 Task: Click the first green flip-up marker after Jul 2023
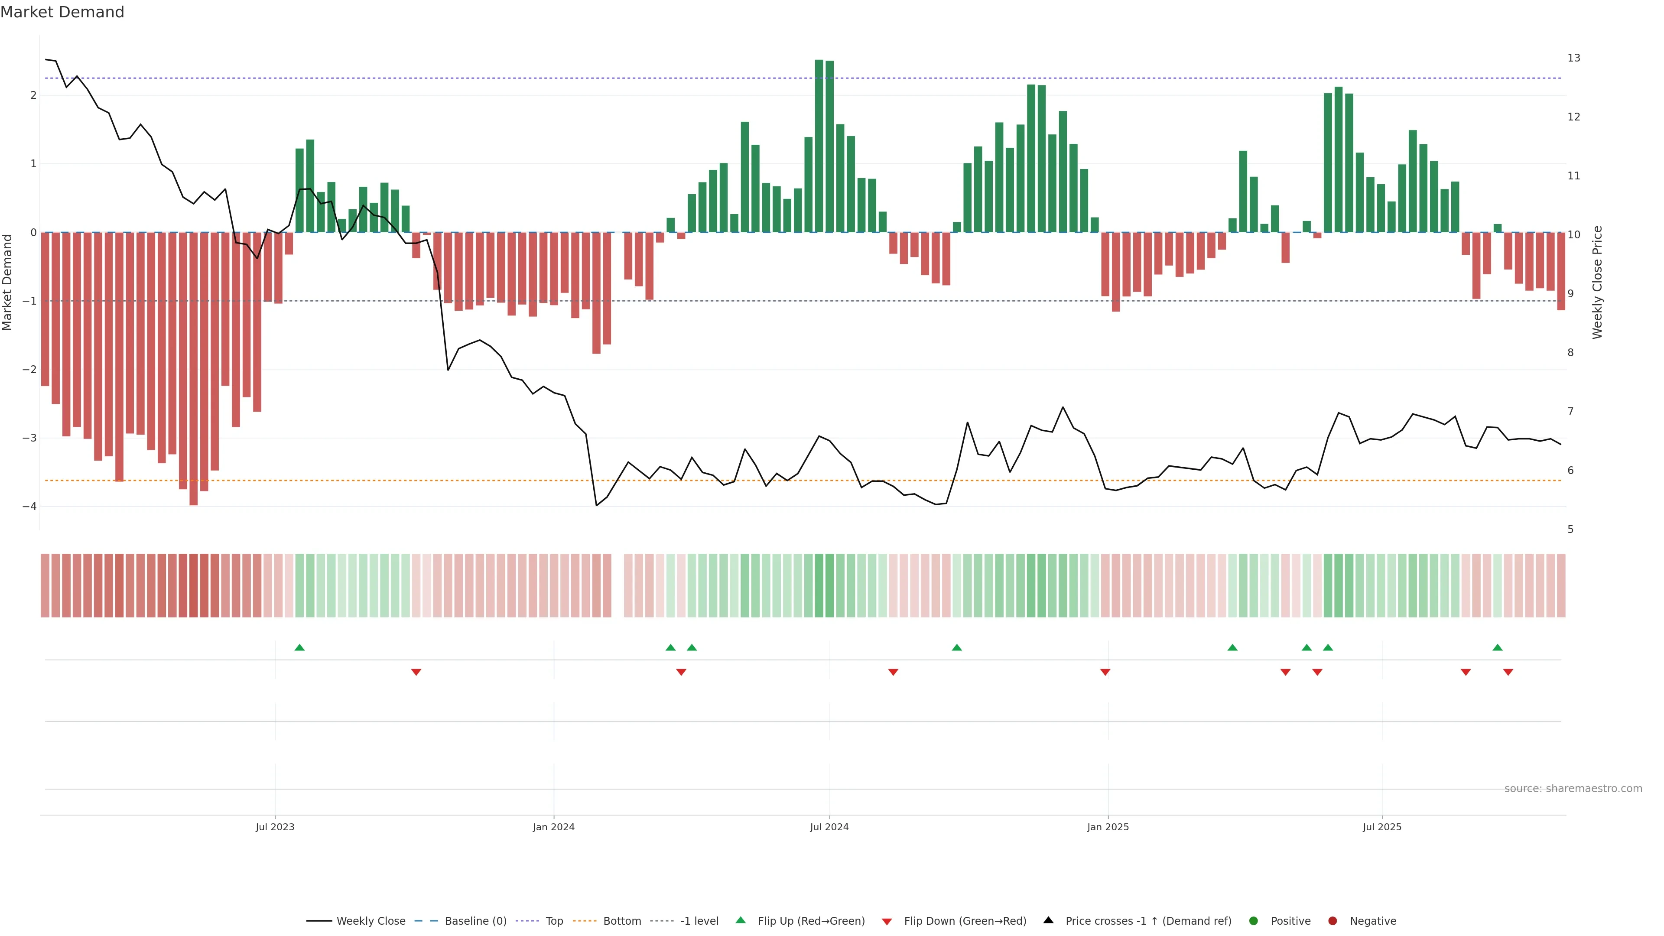click(x=300, y=647)
